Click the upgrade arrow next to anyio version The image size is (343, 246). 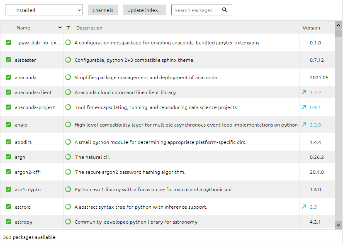tap(304, 124)
